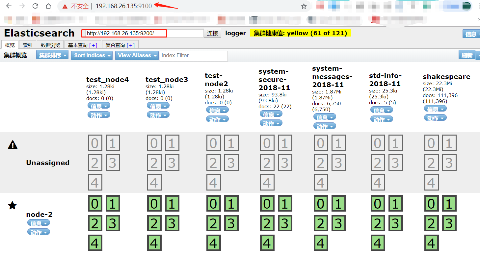Select node-2 shard 2 of system-secure-2018-11
Image resolution: width=480 pixels, height=256 pixels.
tap(267, 223)
